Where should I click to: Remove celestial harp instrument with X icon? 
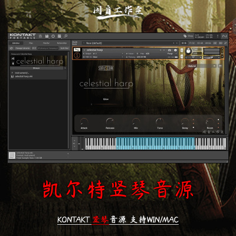tap(222, 49)
